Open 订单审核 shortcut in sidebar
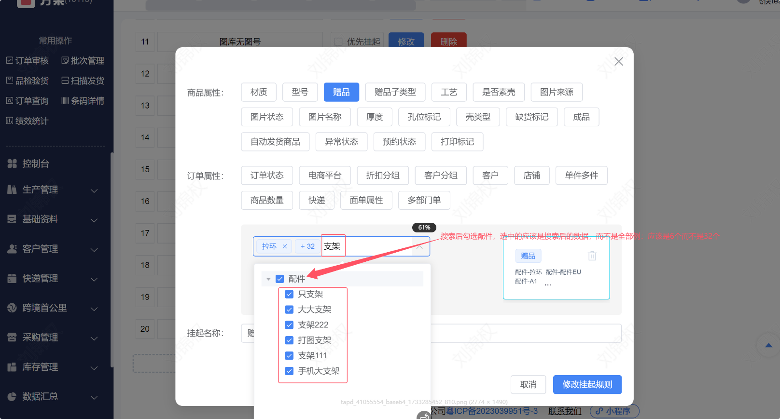780x419 pixels. (28, 61)
